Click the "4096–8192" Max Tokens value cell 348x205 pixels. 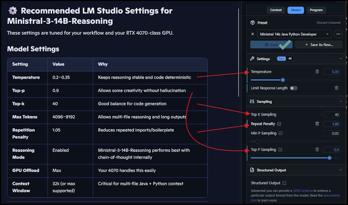click(x=70, y=117)
